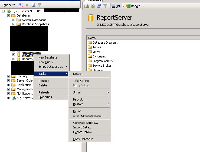Select Database Snapshots folder
This screenshot has height=152, width=200.
coord(35,24)
